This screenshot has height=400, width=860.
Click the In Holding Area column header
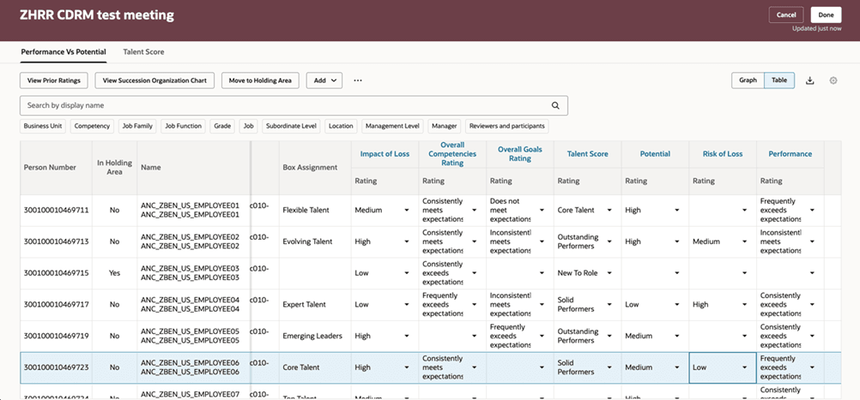[x=114, y=167]
